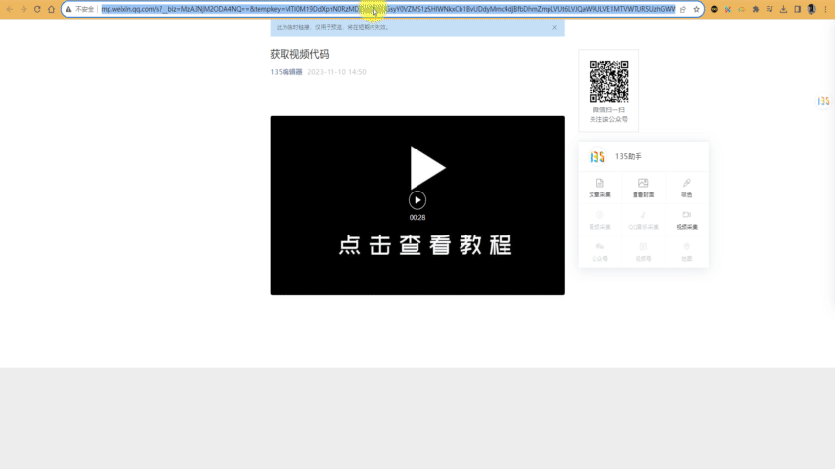Open 文章采集 article collection tool
835x469 pixels.
click(x=599, y=188)
